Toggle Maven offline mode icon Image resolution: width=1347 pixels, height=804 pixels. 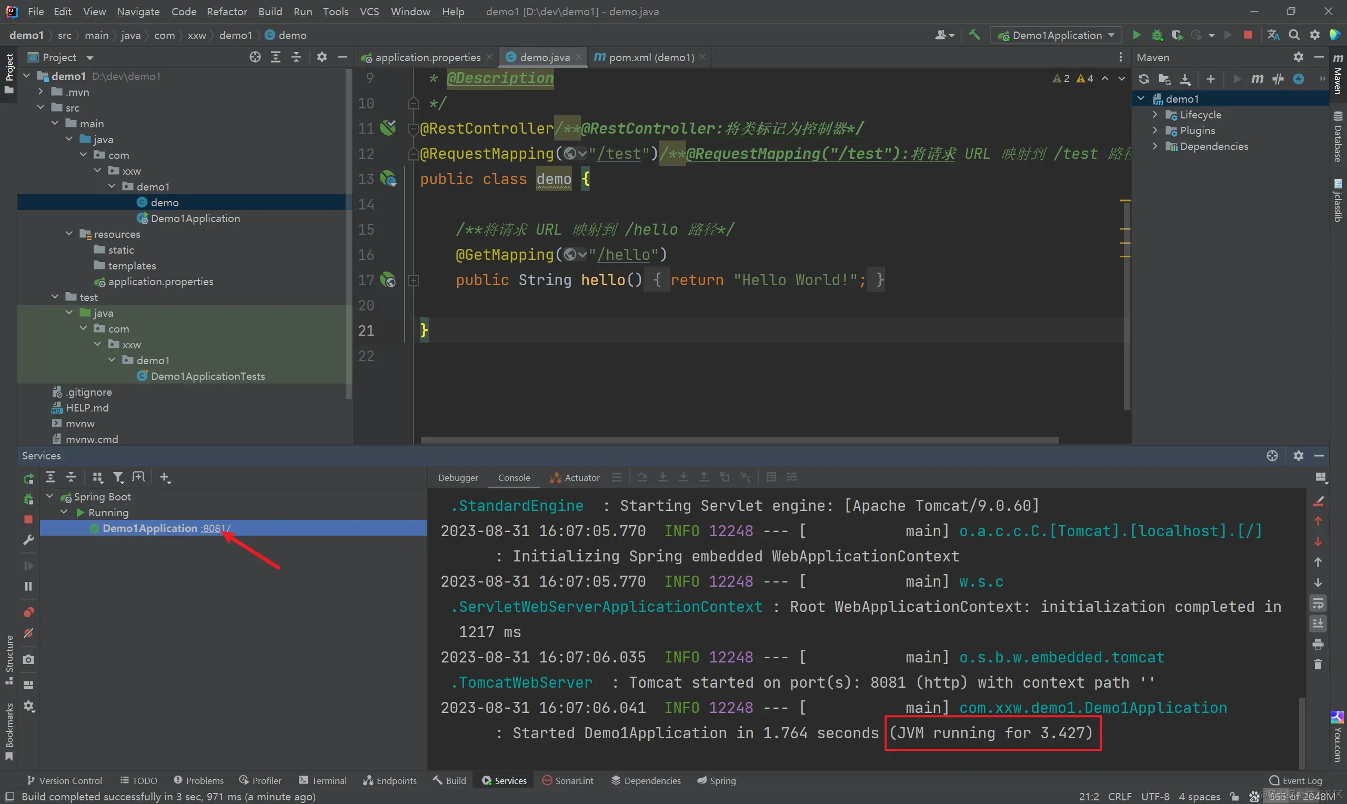click(x=1278, y=79)
